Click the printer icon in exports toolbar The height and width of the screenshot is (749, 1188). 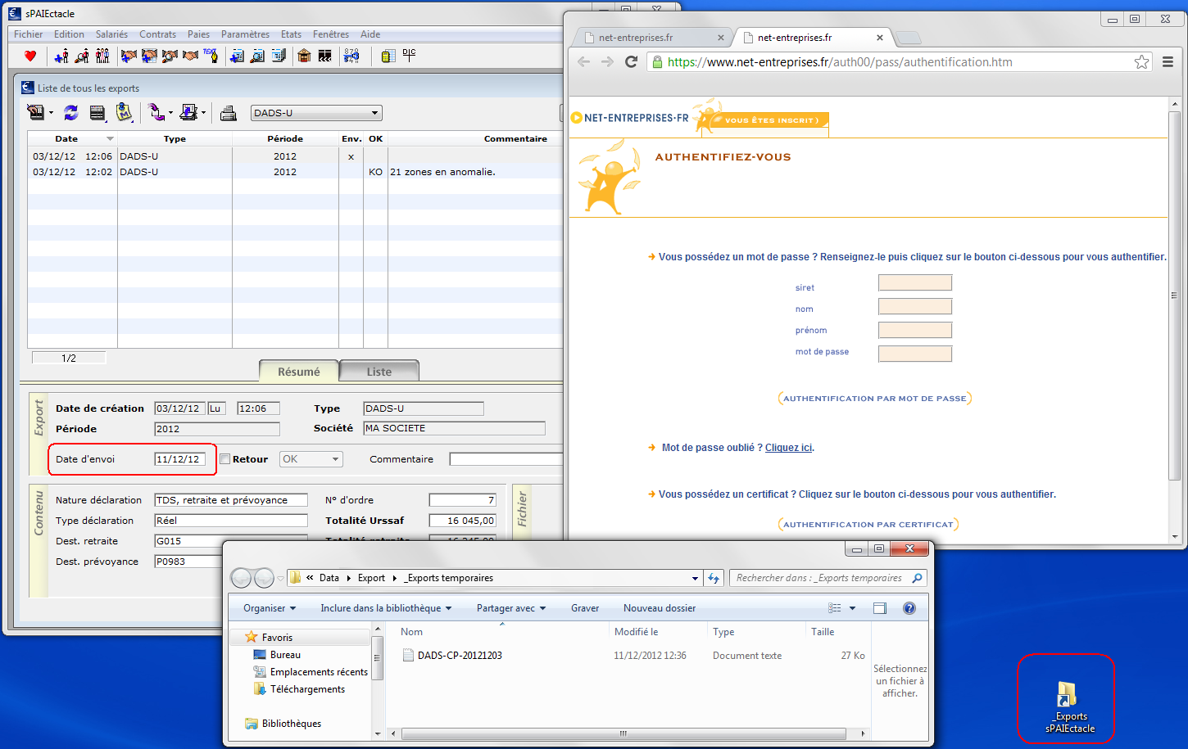pyautogui.click(x=229, y=113)
